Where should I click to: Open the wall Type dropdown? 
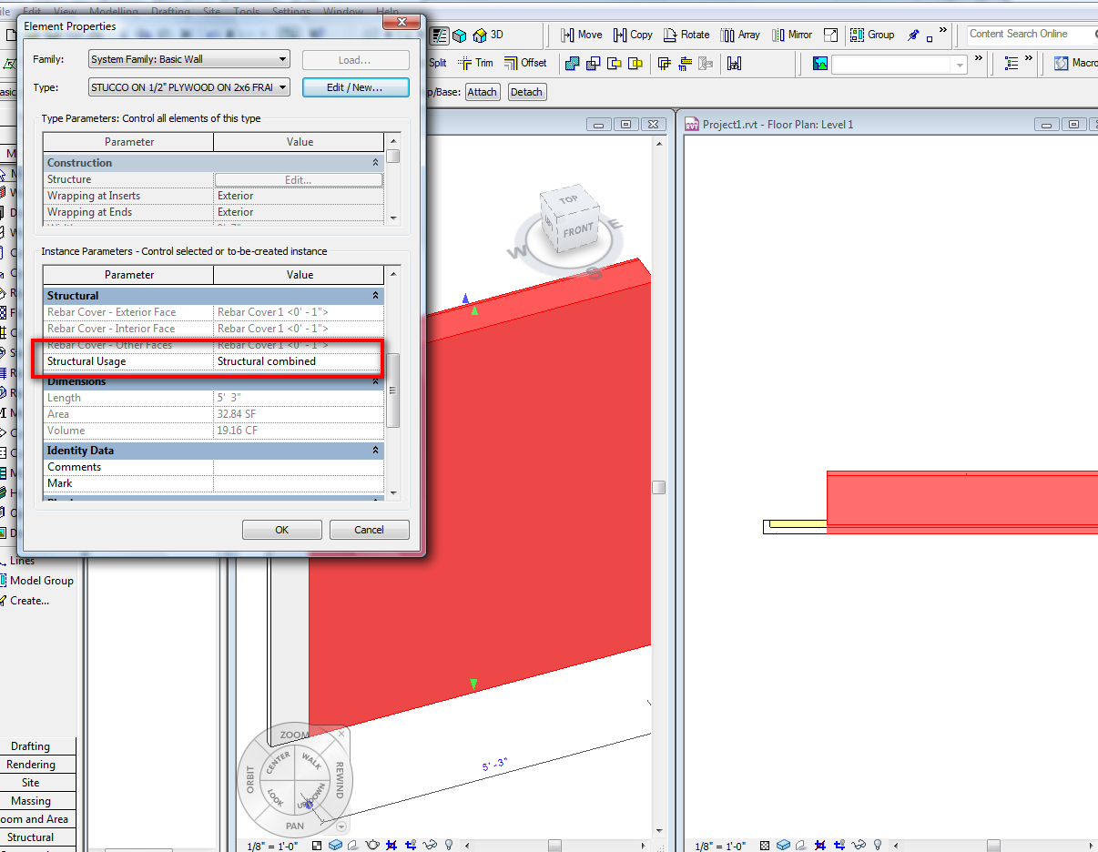point(283,87)
